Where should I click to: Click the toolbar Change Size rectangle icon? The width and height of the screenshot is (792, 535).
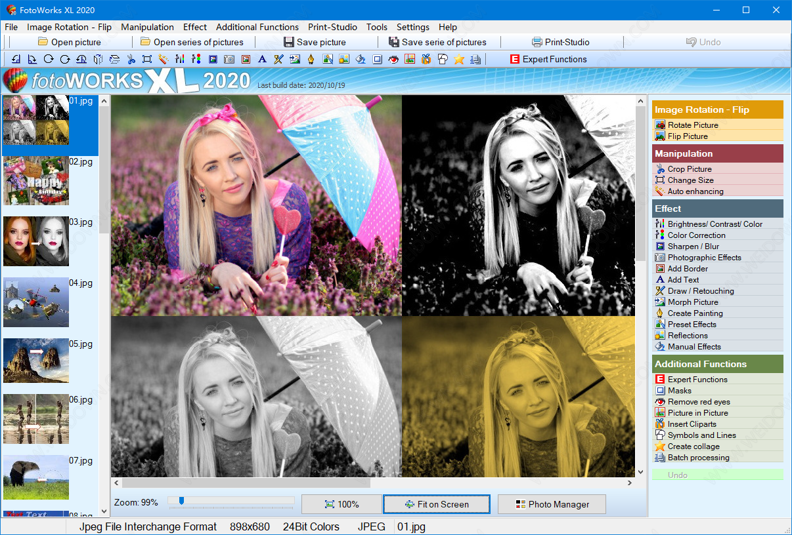(x=147, y=59)
